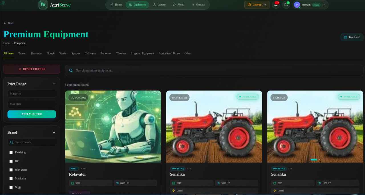This screenshot has height=195, width=365.
Task: Open the chat messages icon
Action: coord(286,5)
